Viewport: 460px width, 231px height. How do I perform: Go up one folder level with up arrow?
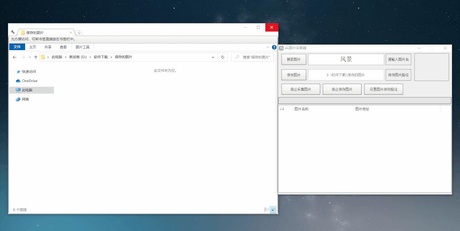coord(36,57)
